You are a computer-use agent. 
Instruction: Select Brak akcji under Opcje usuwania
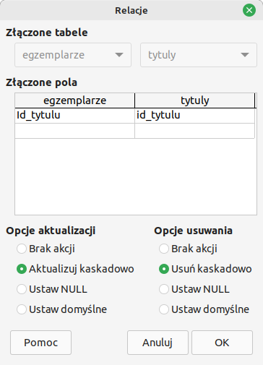[x=188, y=249]
